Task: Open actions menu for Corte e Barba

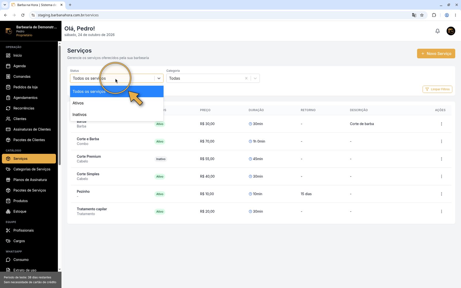Action: tap(441, 141)
